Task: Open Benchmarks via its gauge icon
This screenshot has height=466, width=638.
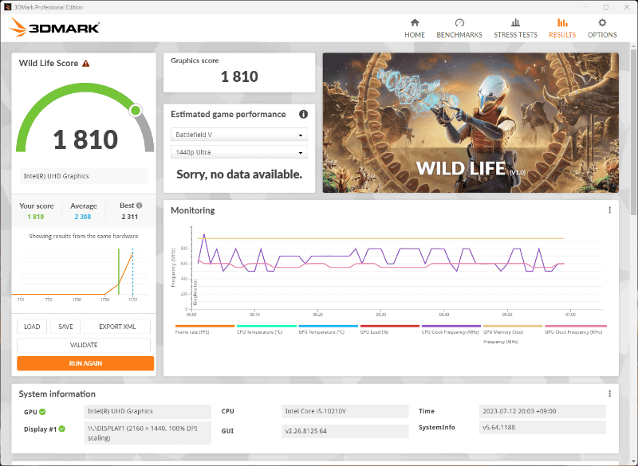Action: pos(459,24)
